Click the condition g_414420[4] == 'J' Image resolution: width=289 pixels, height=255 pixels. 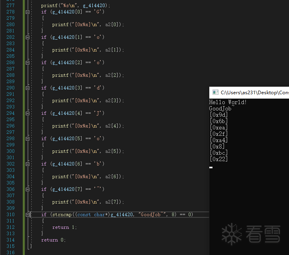tap(77, 113)
